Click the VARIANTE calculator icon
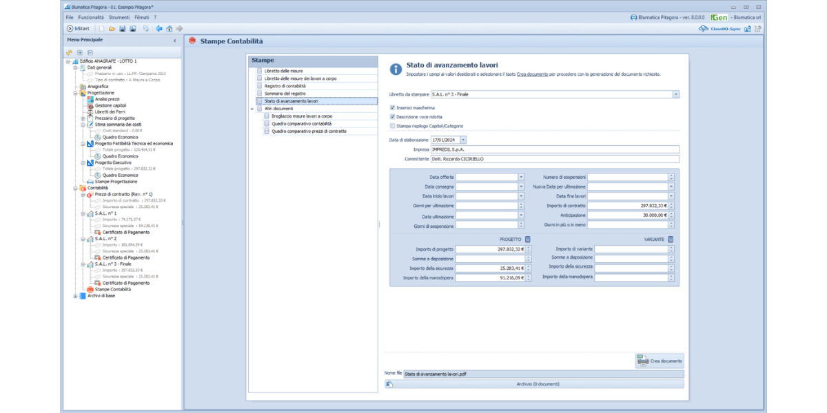827x413 pixels. (x=671, y=239)
